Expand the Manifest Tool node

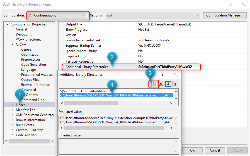click(13, 110)
